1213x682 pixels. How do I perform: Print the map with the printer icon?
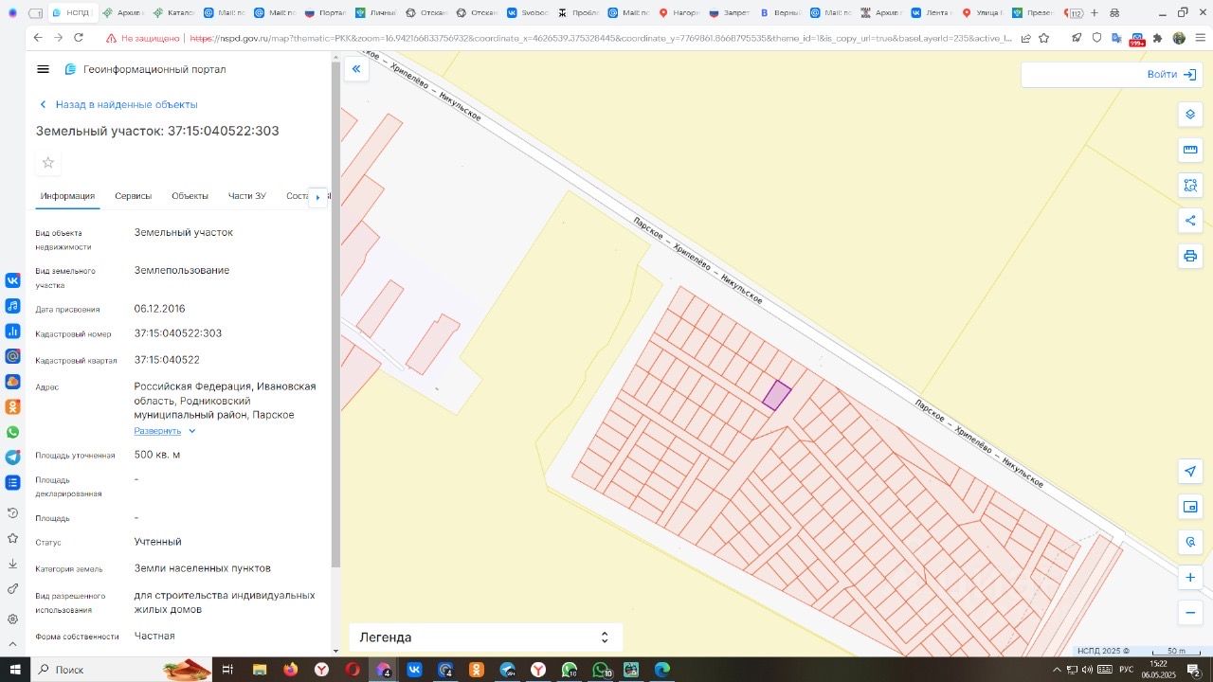tap(1190, 256)
